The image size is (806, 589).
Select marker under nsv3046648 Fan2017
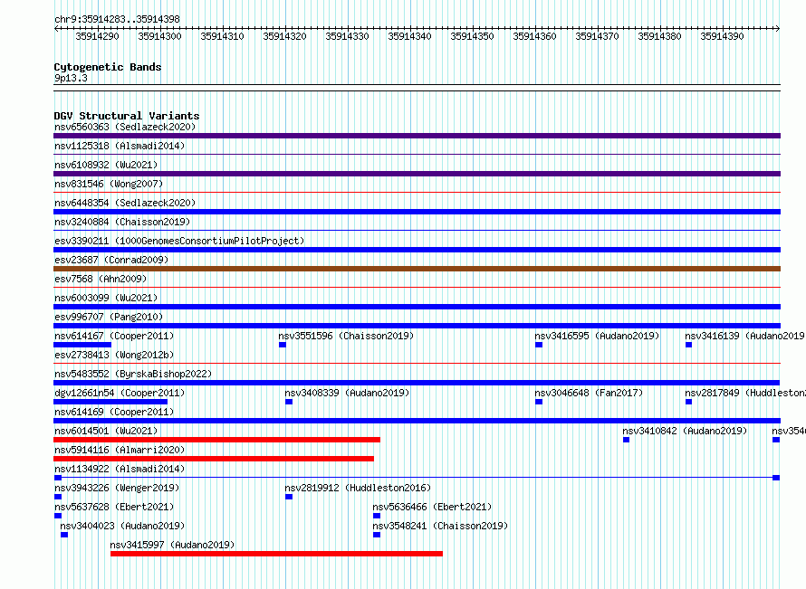pyautogui.click(x=539, y=402)
